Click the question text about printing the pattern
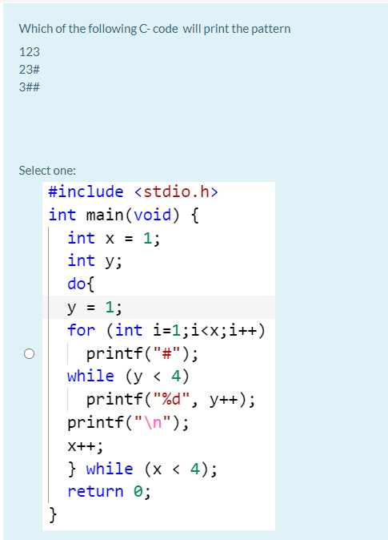The width and height of the screenshot is (388, 540). [154, 29]
